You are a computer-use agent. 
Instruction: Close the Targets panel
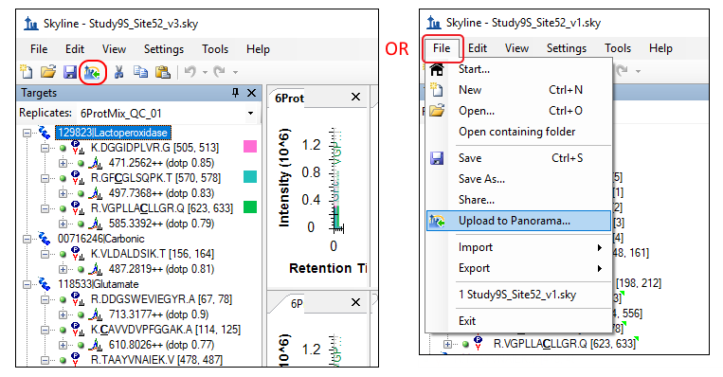[251, 93]
